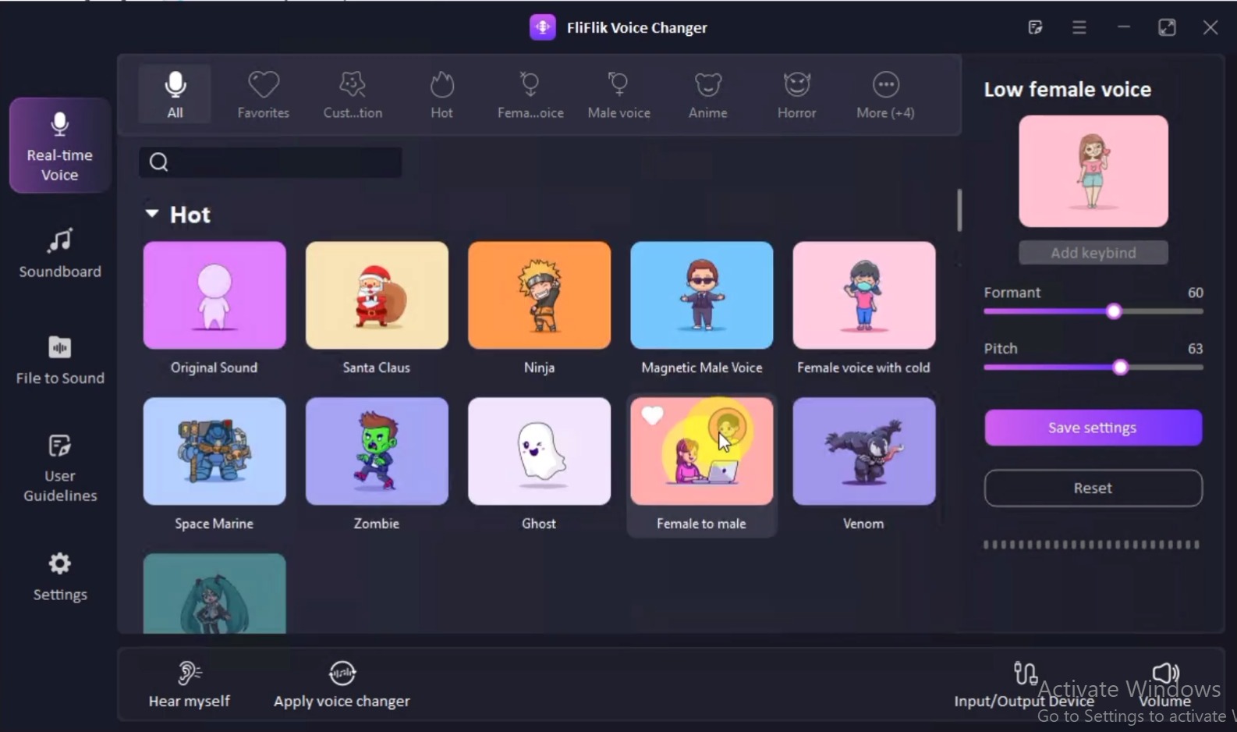Image resolution: width=1237 pixels, height=732 pixels.
Task: Switch to the Customization tab
Action: pyautogui.click(x=353, y=94)
